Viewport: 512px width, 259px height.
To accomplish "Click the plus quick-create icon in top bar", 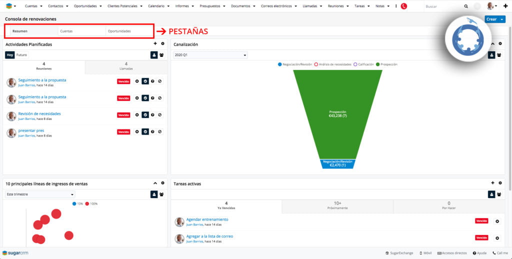I will point(505,6).
